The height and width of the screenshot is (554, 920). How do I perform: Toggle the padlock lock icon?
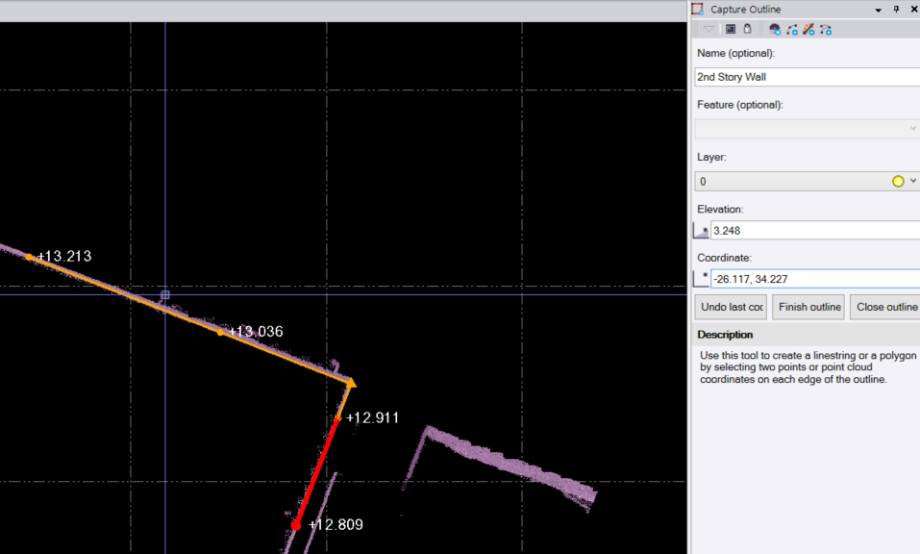(747, 30)
